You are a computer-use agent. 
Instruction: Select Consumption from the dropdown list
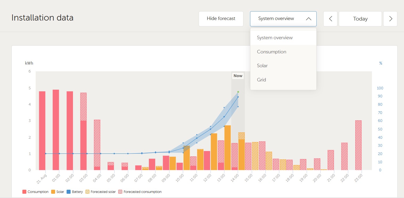pos(271,52)
